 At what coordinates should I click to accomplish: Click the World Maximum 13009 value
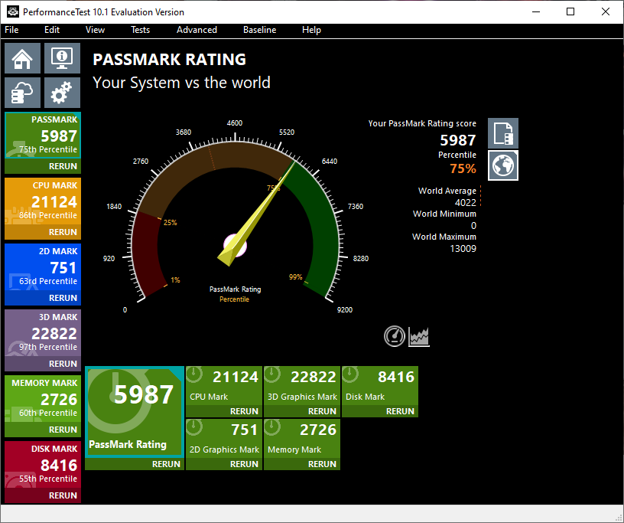[x=463, y=249]
